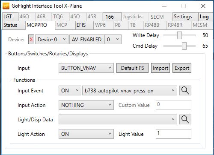Viewport: 214px width, 155px height.
Task: Open the Light Action ON dropdown
Action: click(86, 134)
